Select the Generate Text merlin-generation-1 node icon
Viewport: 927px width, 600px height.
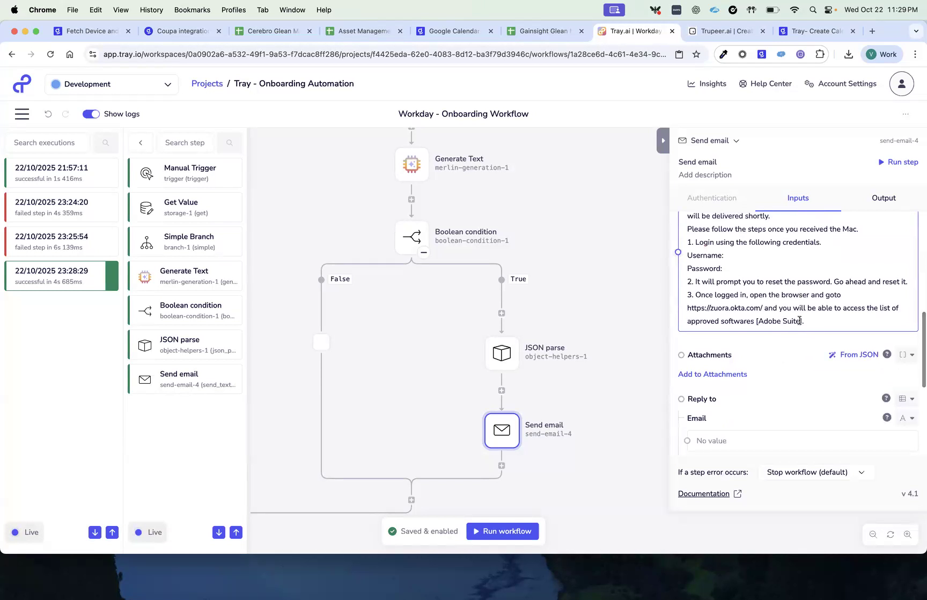(411, 164)
